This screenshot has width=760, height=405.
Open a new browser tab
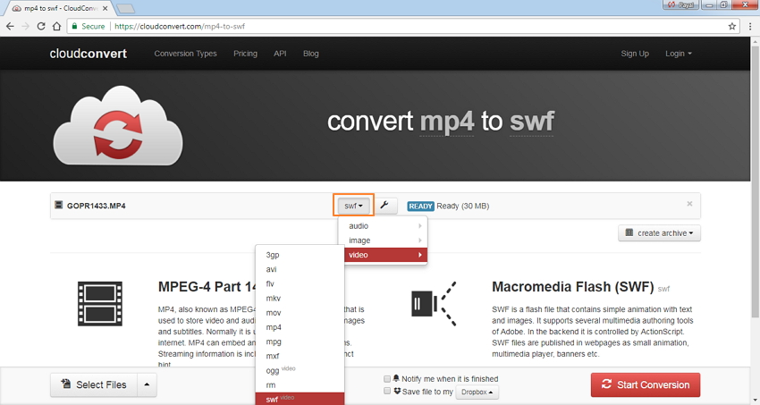click(126, 8)
